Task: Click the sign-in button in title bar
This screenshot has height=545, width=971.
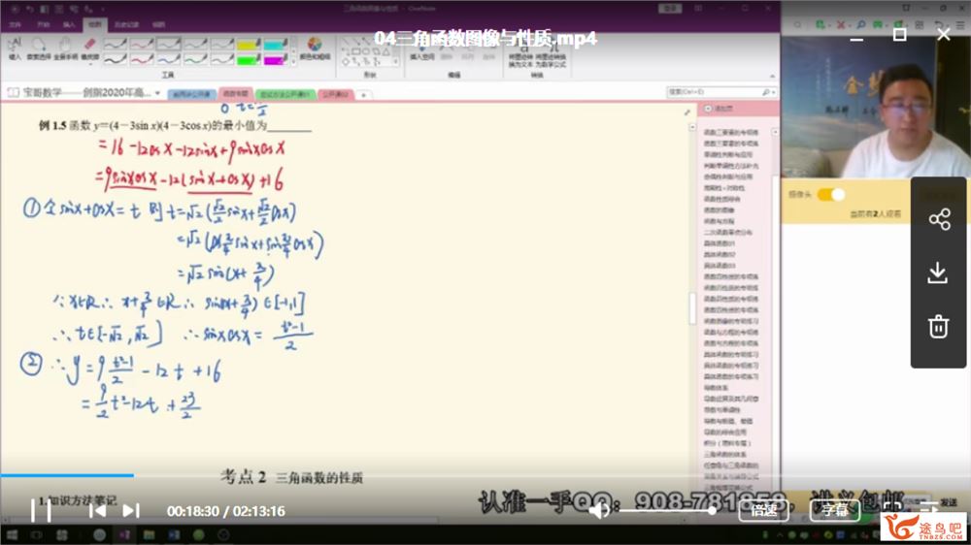Action: pos(670,8)
